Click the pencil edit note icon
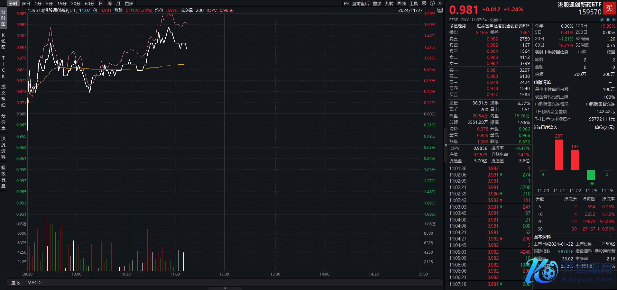 [602, 20]
